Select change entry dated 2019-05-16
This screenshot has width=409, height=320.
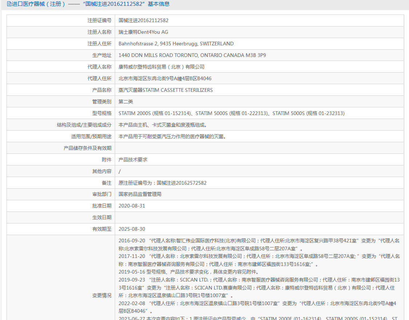(x=189, y=272)
